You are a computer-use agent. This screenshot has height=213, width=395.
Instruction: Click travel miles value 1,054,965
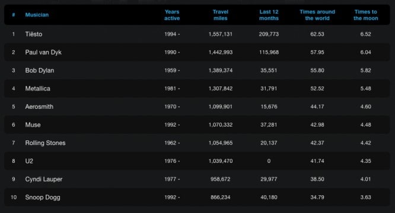221,143
